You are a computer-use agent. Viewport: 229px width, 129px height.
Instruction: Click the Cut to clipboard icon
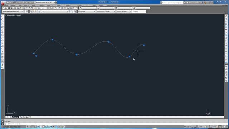coord(24,8)
